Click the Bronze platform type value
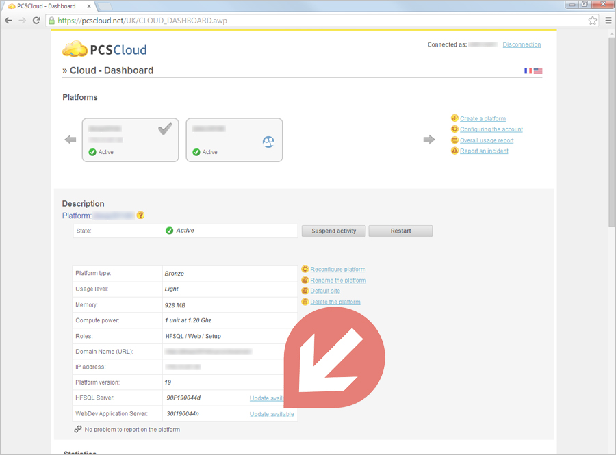Screen dimensions: 616x455 coord(174,274)
